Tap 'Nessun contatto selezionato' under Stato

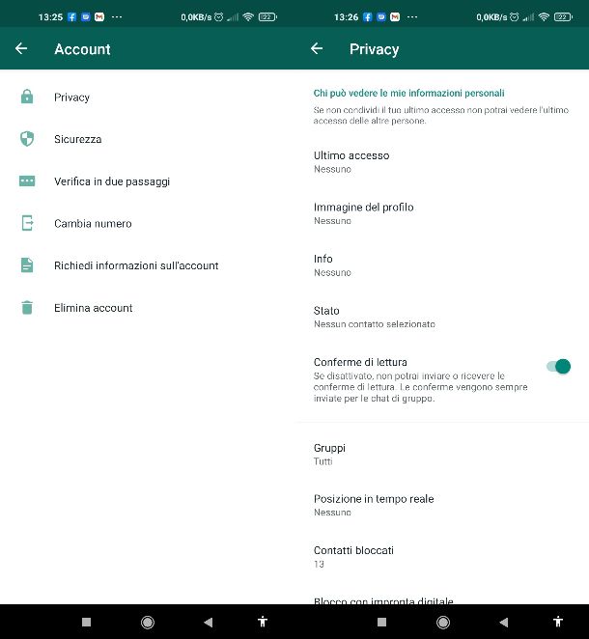(x=375, y=324)
